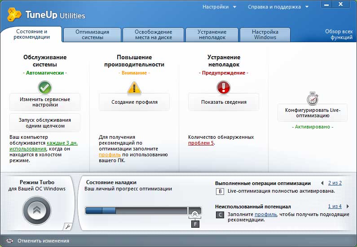The image size is (357, 247).
Task: Click the yellow warning triangle icon
Action: [x=134, y=87]
